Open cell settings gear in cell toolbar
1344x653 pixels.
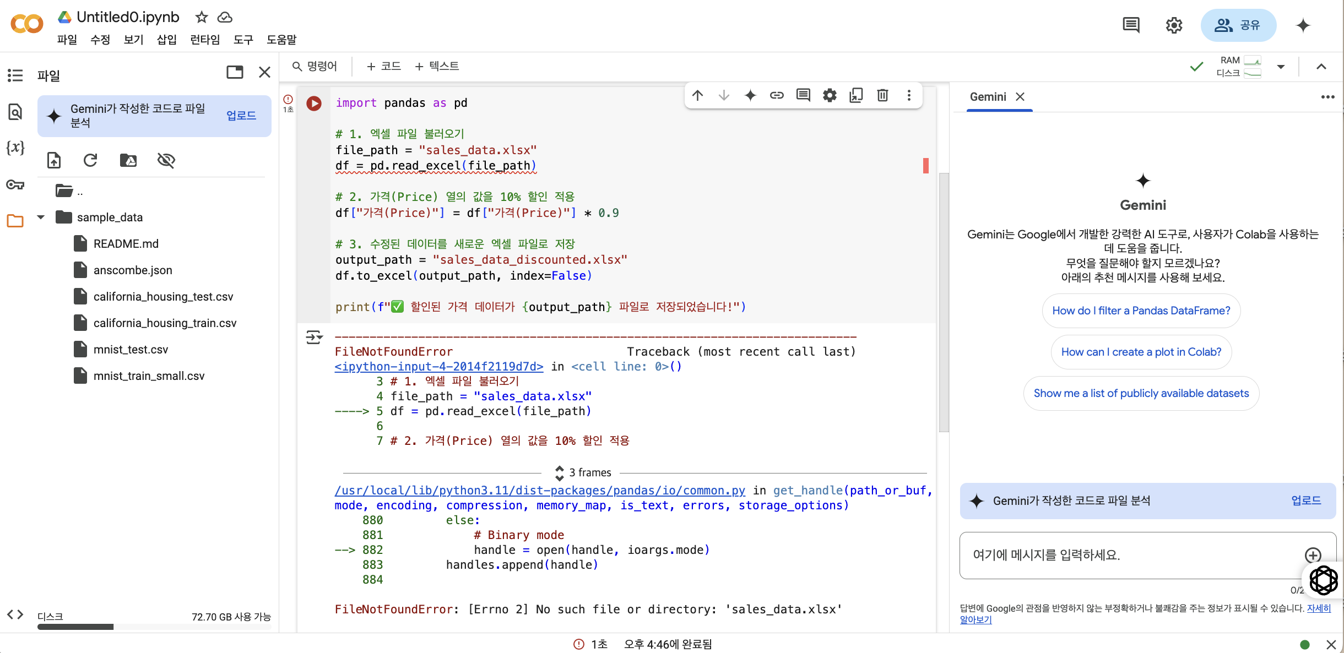[x=830, y=95]
